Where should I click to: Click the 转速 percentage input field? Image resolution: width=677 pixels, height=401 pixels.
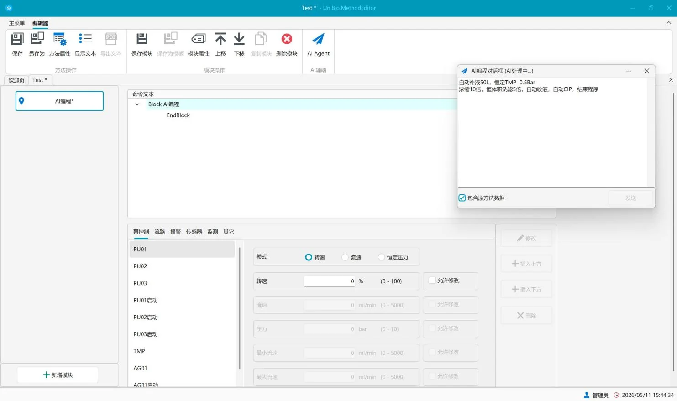tap(330, 281)
